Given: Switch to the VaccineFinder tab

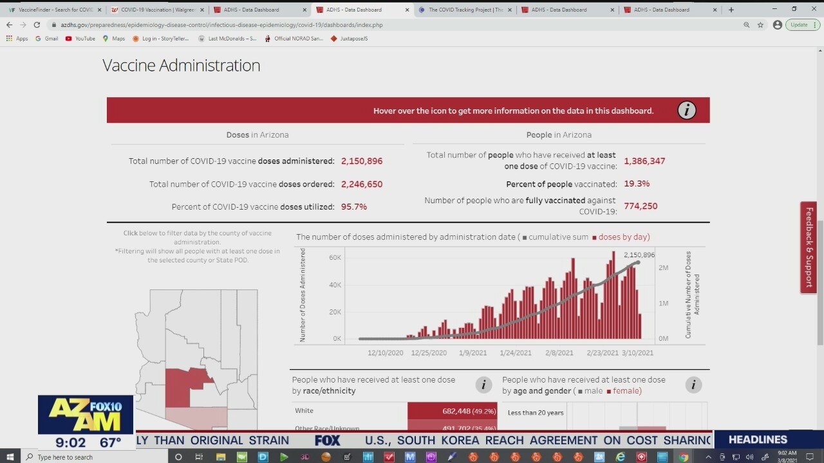Looking at the screenshot, I should (x=51, y=10).
